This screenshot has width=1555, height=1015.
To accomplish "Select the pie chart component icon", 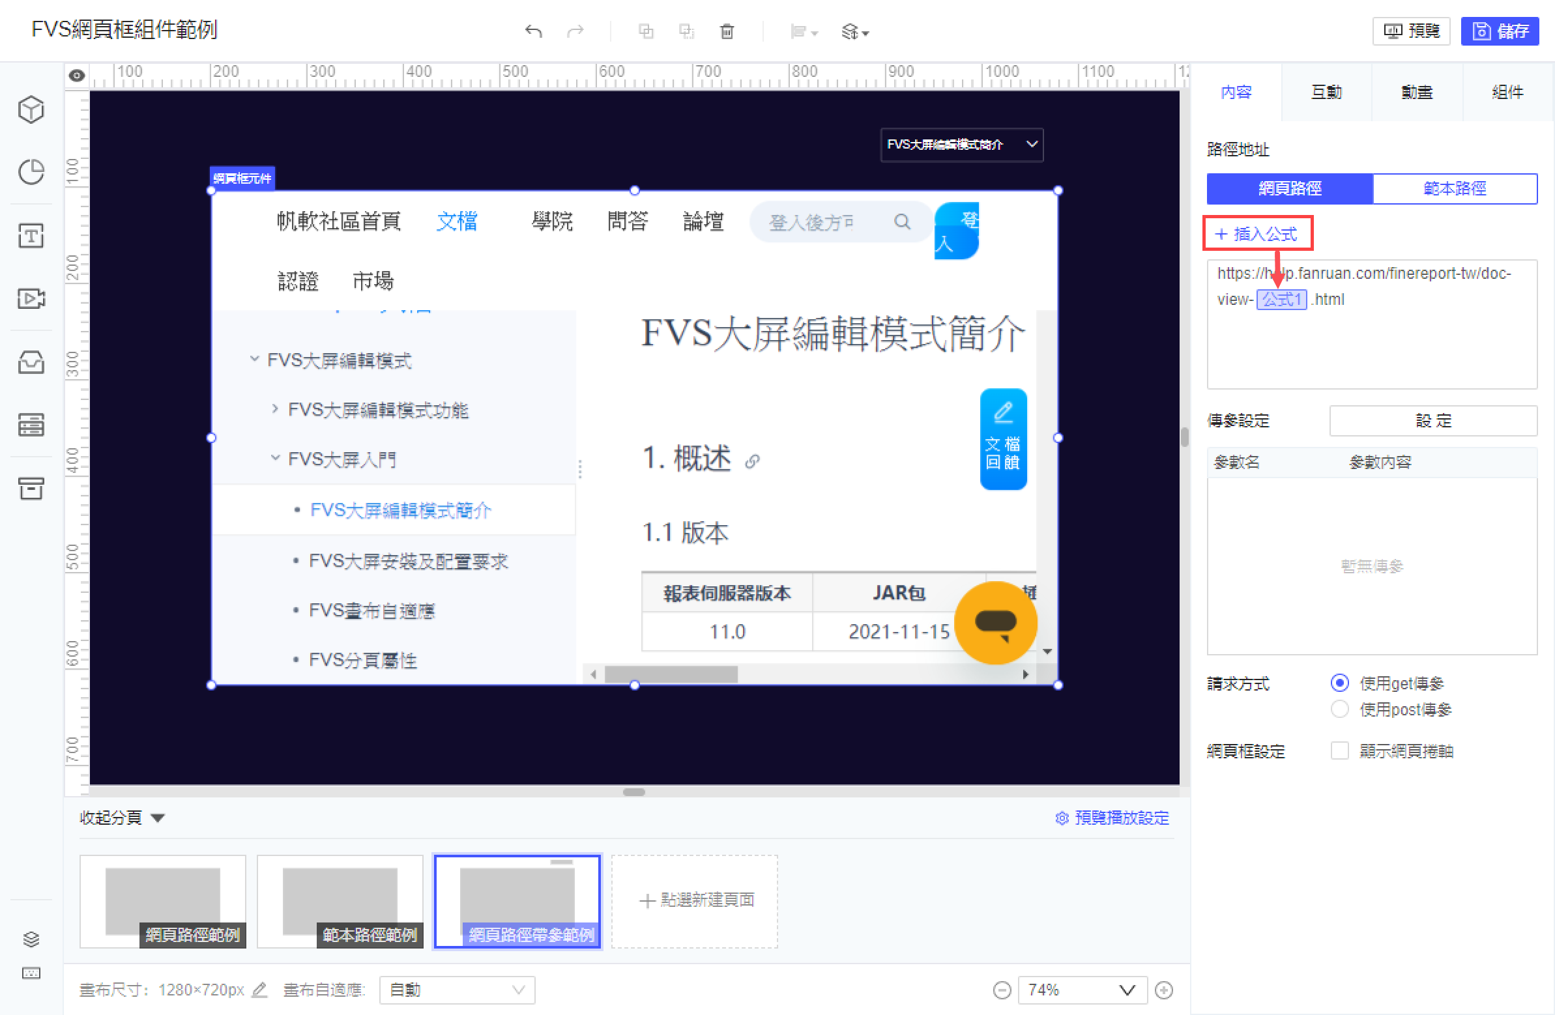I will [31, 172].
